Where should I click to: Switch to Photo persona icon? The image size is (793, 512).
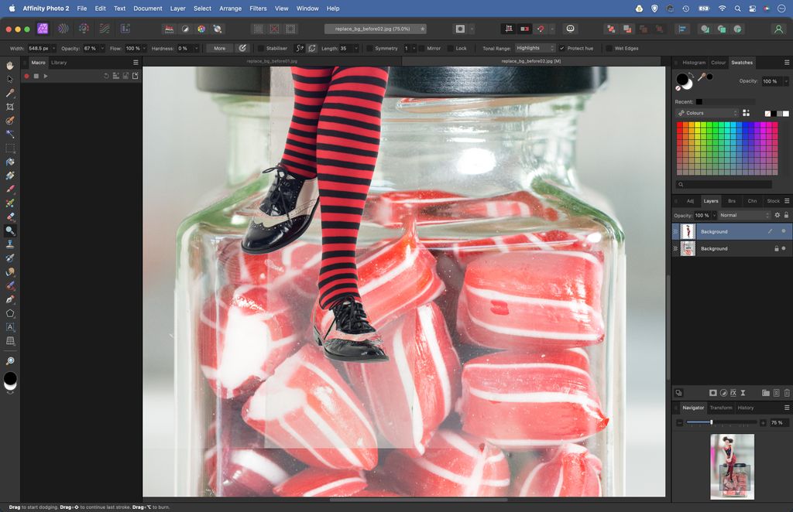click(x=43, y=29)
